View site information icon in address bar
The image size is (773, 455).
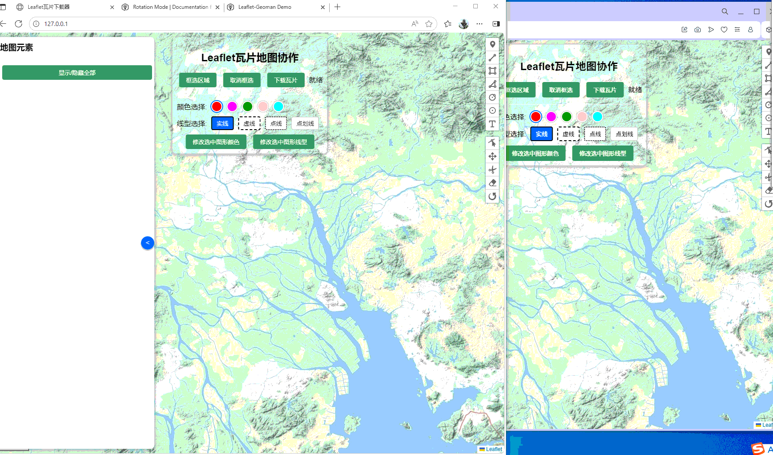pos(36,24)
